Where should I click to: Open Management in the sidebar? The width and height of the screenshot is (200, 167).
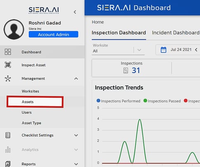[x=42, y=78]
